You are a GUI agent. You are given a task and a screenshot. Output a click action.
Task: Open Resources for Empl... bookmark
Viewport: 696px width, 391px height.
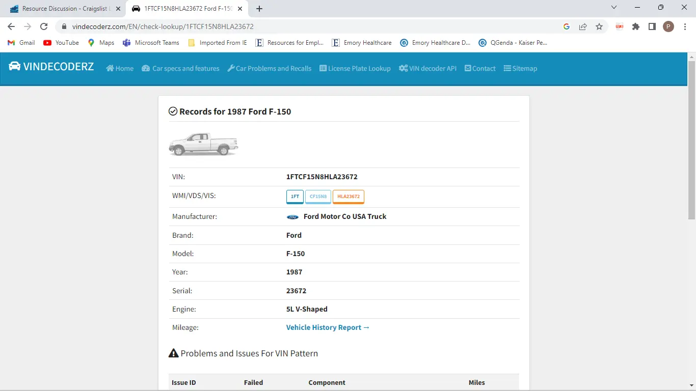click(x=289, y=43)
